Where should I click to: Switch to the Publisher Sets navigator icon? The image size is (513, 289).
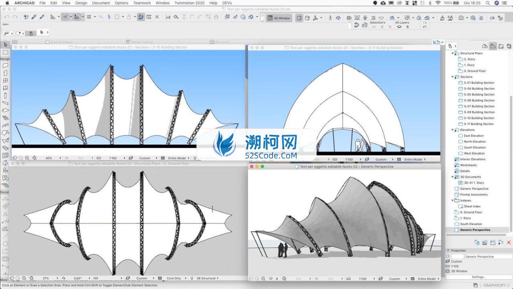click(x=509, y=46)
